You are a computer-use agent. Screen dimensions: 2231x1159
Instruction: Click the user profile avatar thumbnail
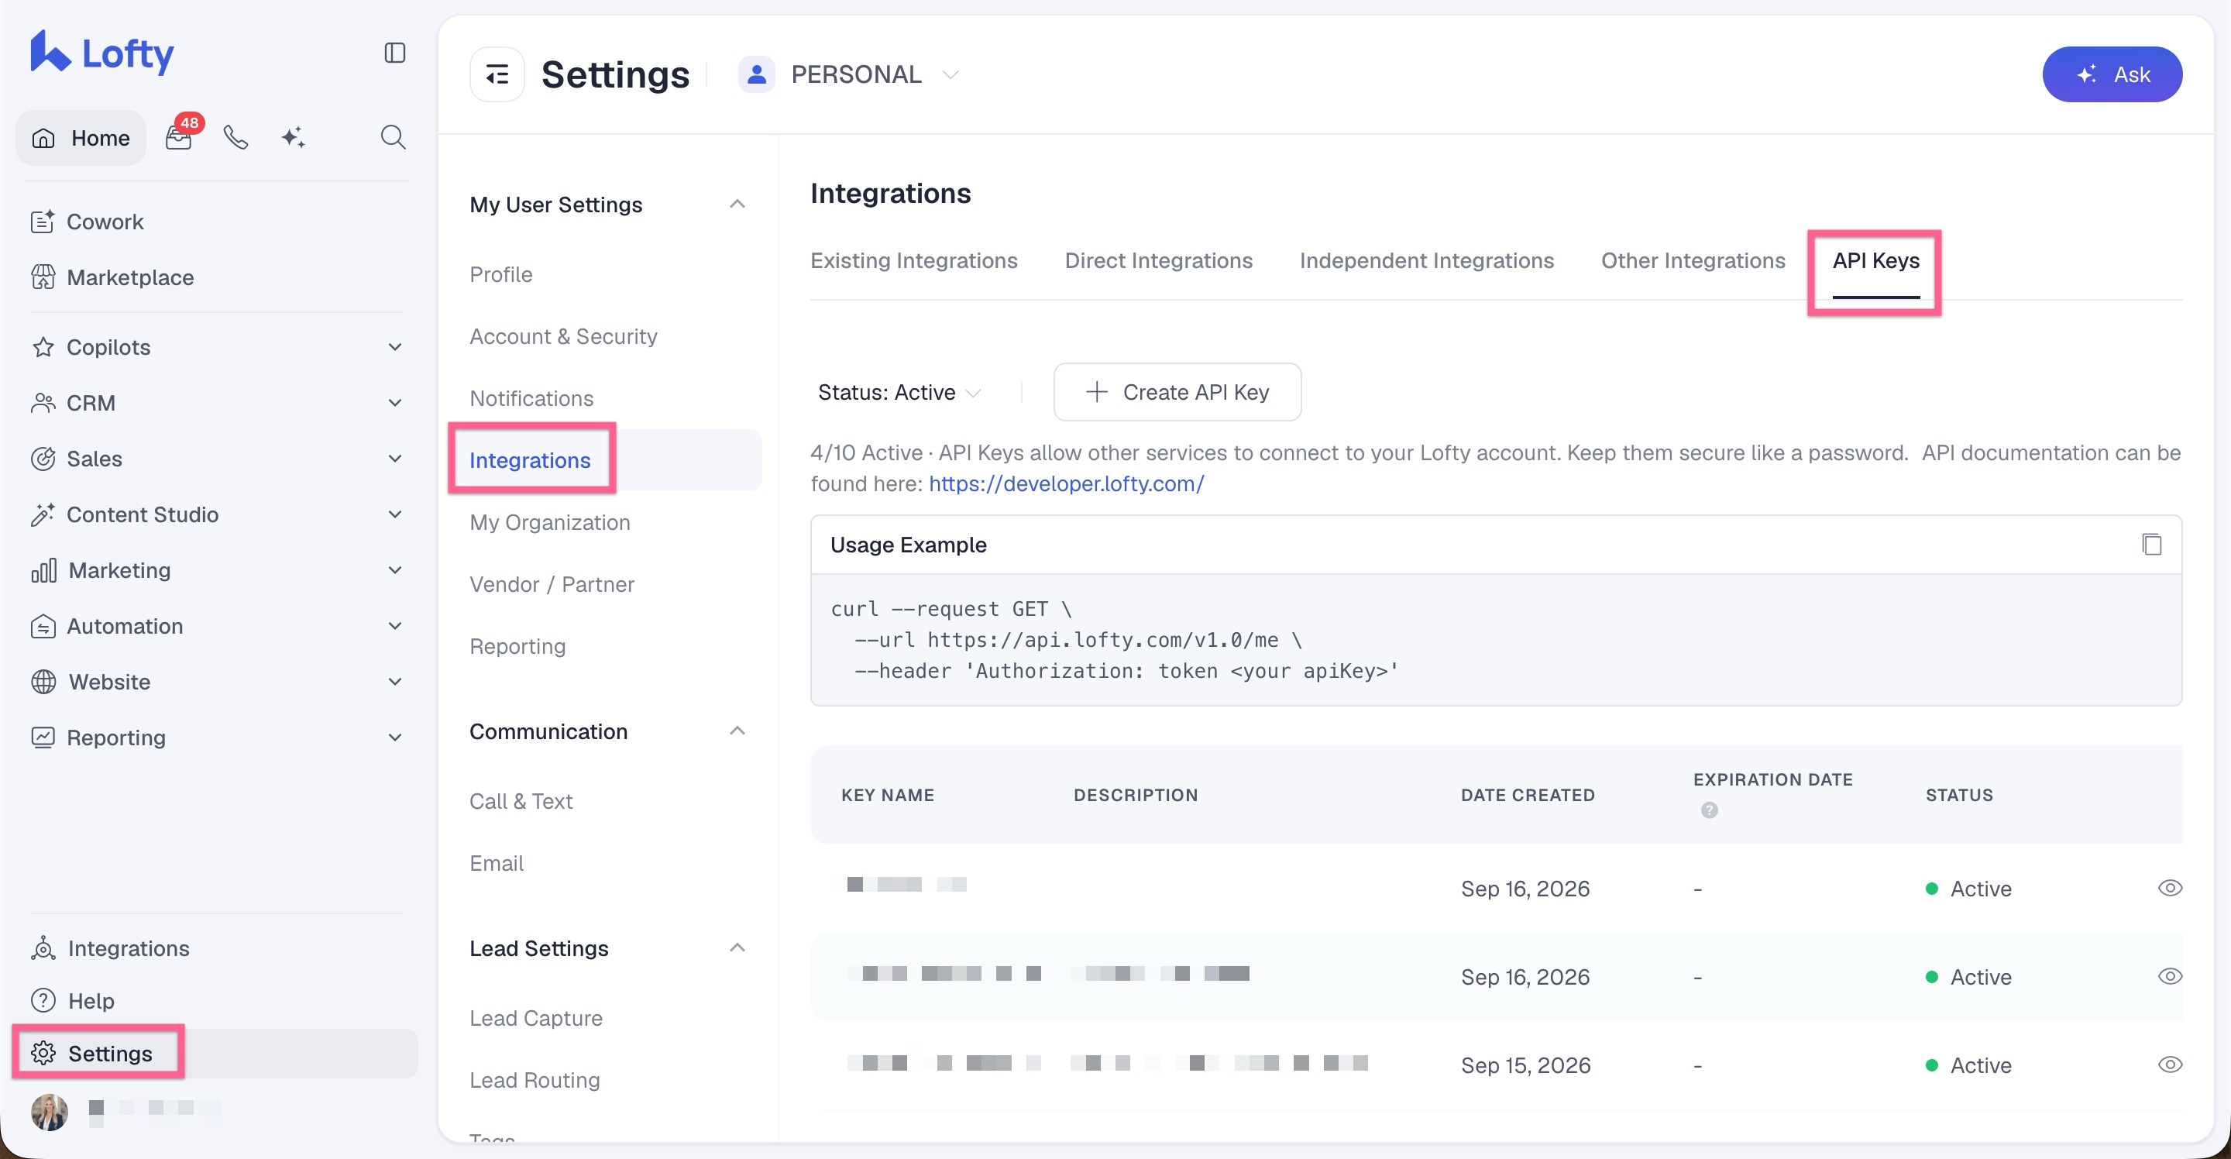click(x=50, y=1112)
